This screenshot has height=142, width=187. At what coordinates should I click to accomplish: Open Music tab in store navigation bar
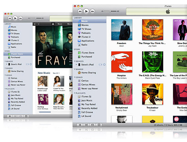coord(60,24)
